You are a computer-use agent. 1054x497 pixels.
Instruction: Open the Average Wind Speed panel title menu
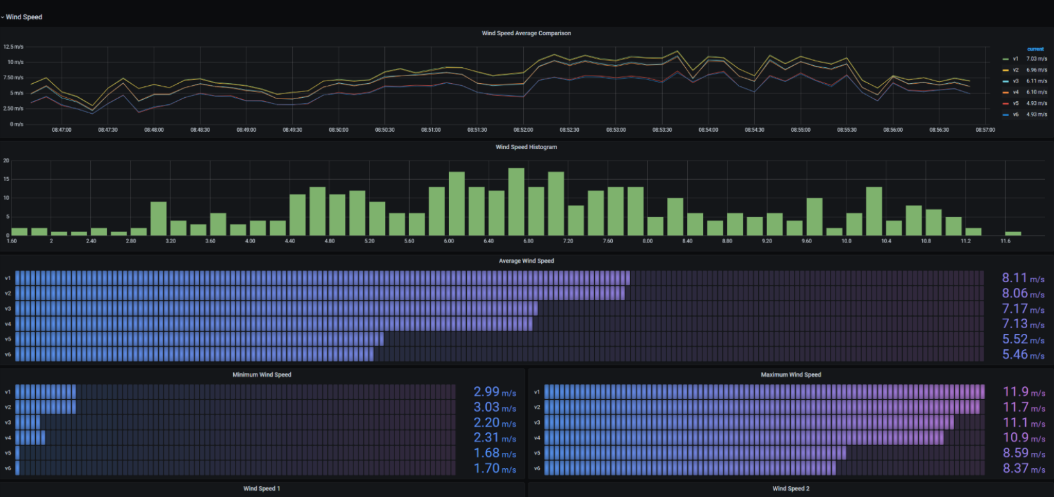pyautogui.click(x=526, y=261)
